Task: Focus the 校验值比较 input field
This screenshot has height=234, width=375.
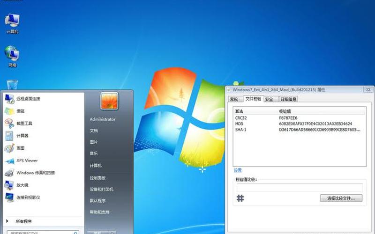Action: [300, 188]
